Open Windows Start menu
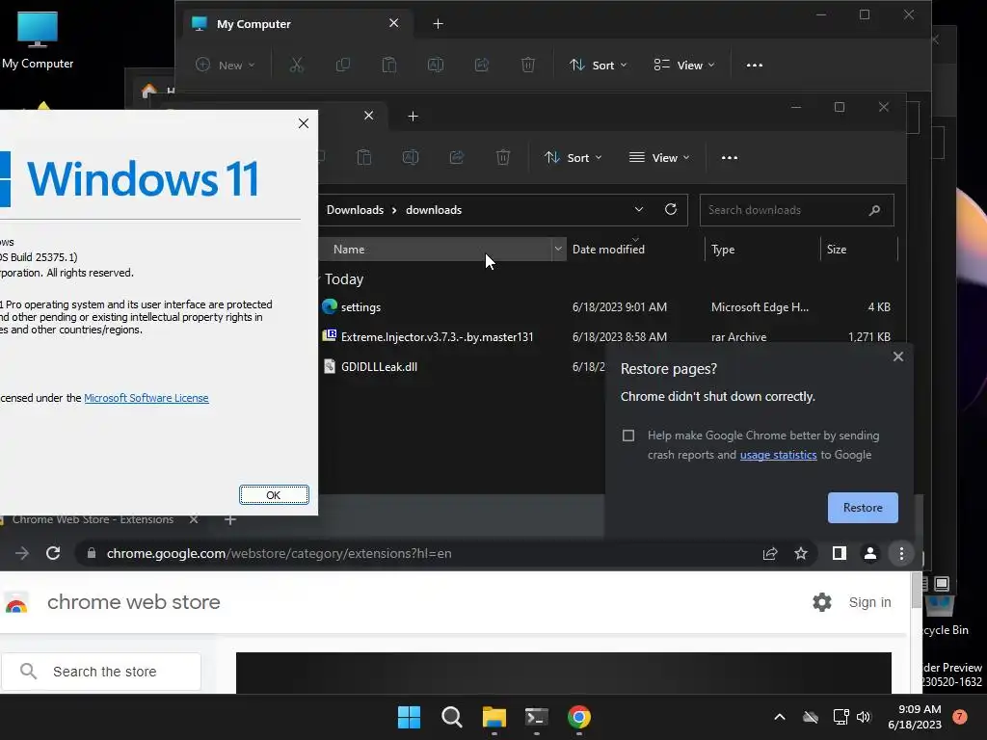This screenshot has width=987, height=740. point(409,717)
